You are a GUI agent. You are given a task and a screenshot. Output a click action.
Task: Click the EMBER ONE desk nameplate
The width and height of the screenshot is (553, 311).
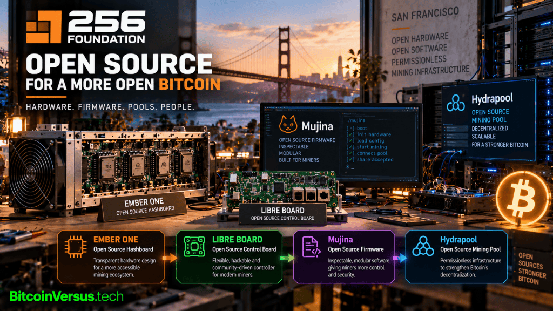(x=143, y=207)
